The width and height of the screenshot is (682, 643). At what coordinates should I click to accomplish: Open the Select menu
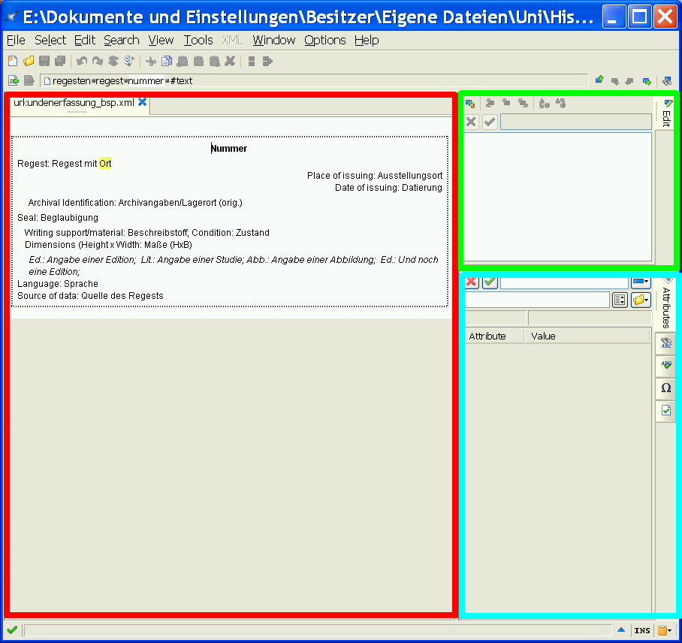point(50,41)
